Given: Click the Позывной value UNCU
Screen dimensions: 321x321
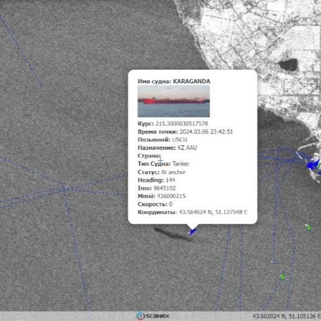Looking at the screenshot, I should point(179,140).
